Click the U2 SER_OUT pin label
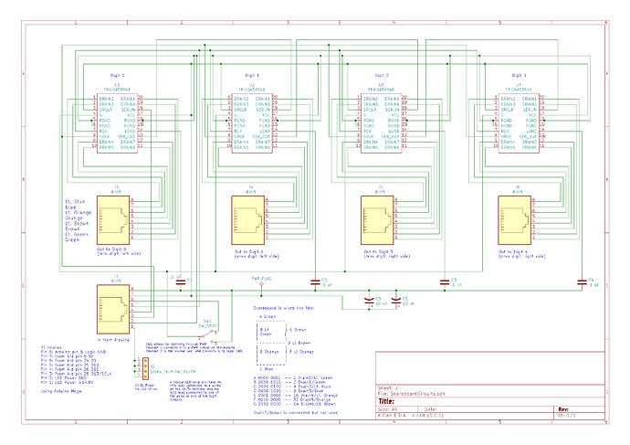 coord(261,137)
